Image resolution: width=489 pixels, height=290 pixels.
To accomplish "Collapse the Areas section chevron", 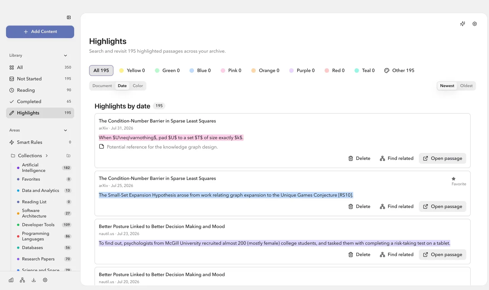I will click(66, 130).
